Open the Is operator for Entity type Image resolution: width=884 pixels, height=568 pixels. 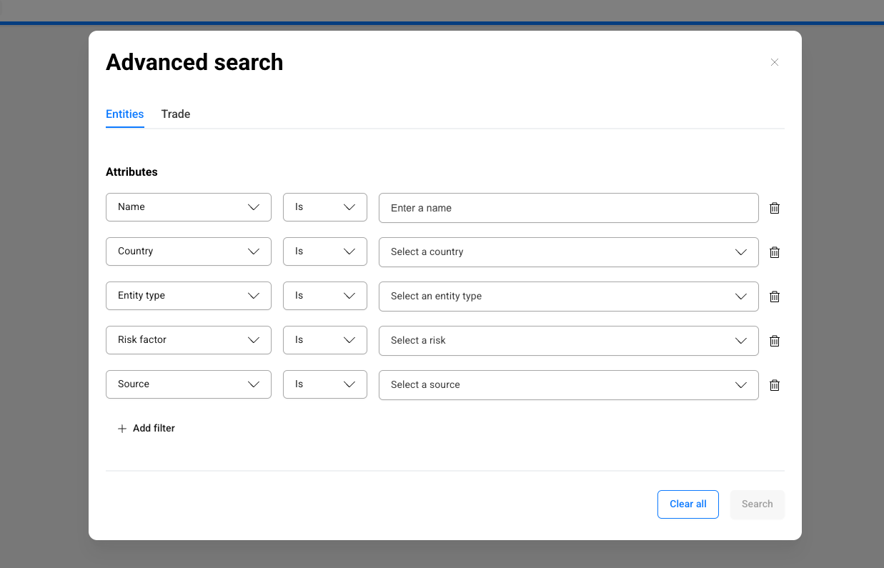click(x=325, y=296)
